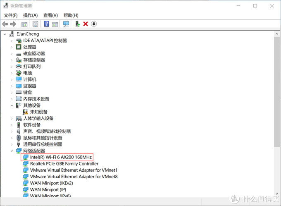Click the show/hide console tree icon
The image size is (281, 206).
tap(24, 24)
